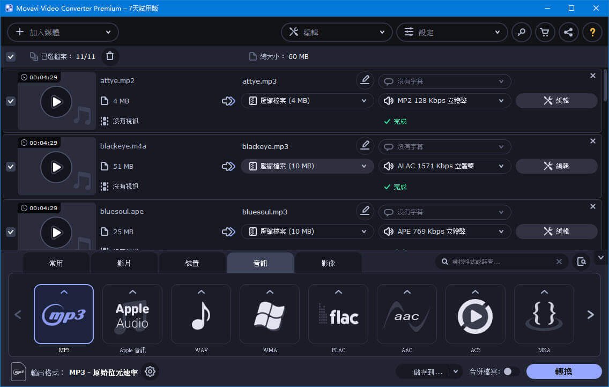Open bluesoul.mp3 壓縮檔案 (10 MB) dropdown
Image resolution: width=609 pixels, height=387 pixels.
(307, 232)
